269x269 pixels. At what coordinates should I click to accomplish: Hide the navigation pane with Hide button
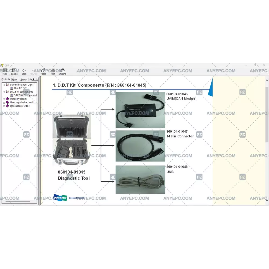(x=5, y=72)
